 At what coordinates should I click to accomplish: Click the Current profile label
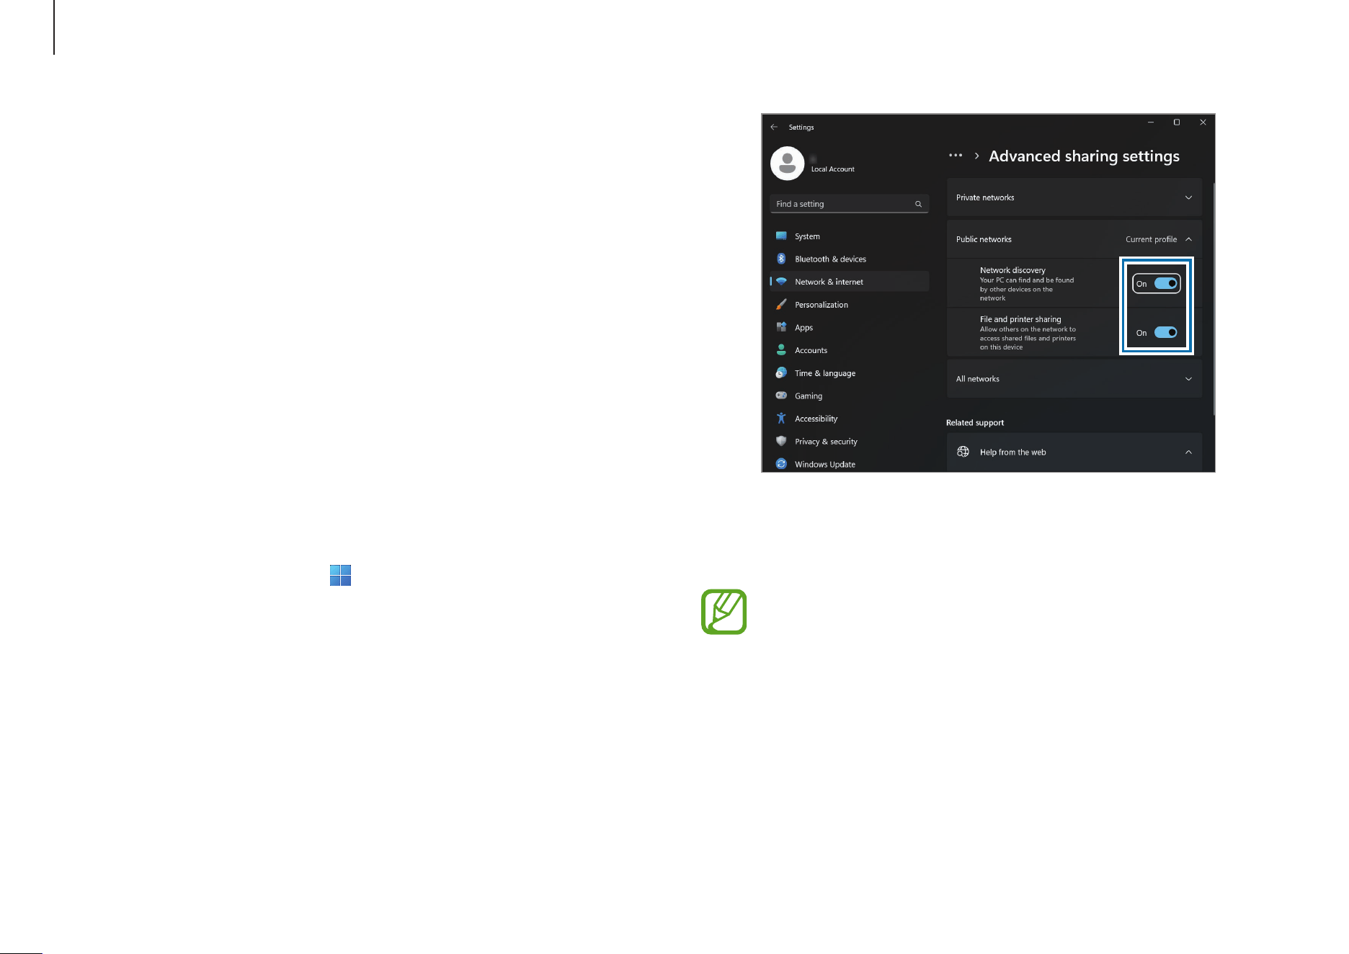click(1151, 239)
